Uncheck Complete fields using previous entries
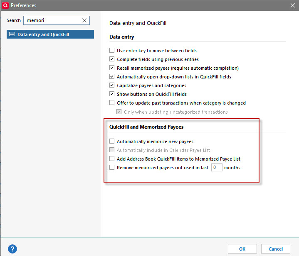 [112, 59]
